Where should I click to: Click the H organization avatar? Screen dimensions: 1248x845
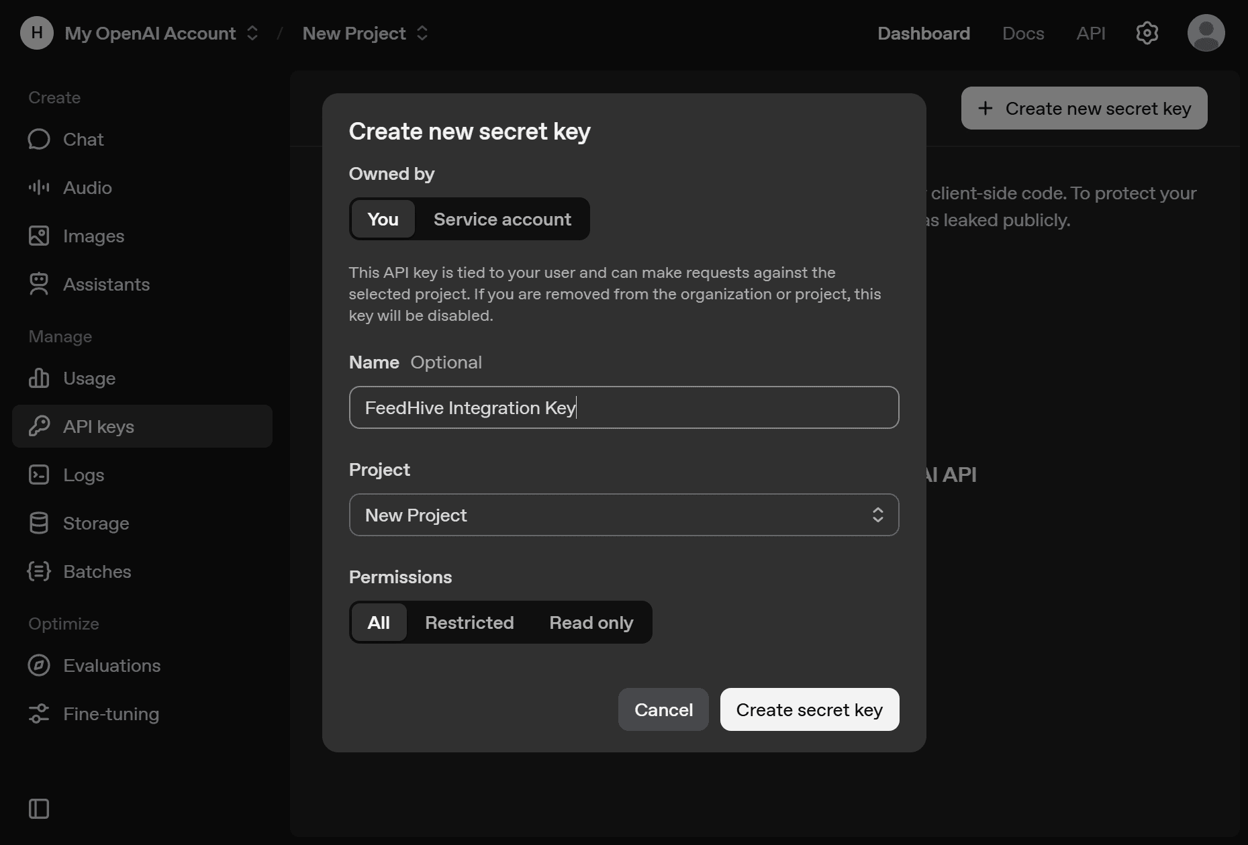click(37, 33)
